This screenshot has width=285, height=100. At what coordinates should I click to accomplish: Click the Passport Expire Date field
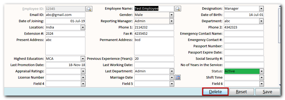pos(244,52)
